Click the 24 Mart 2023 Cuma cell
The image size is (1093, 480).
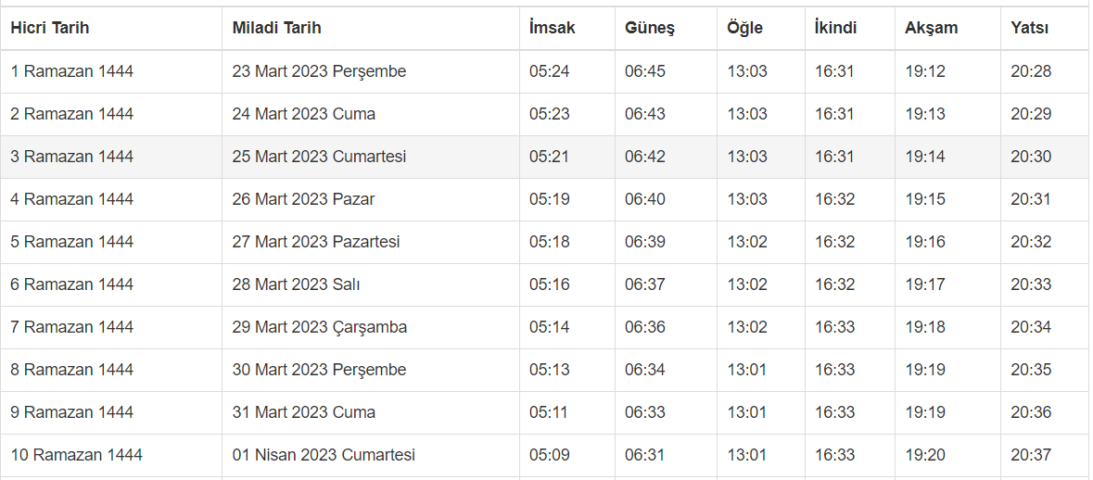pos(303,114)
